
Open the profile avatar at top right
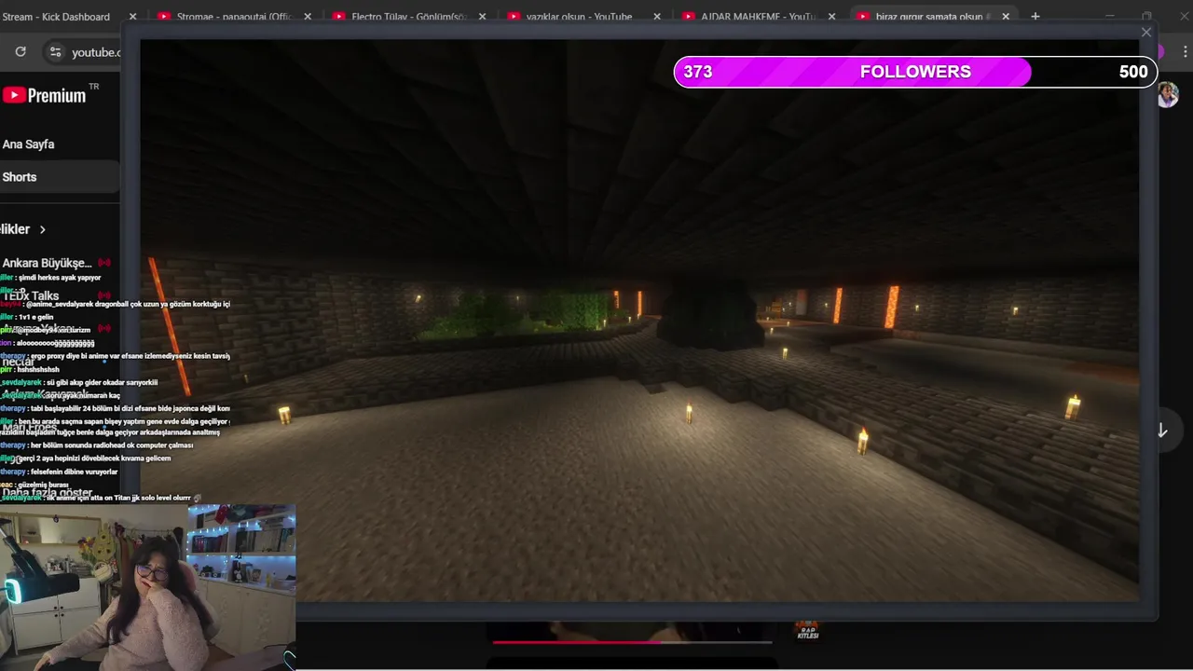coord(1168,94)
